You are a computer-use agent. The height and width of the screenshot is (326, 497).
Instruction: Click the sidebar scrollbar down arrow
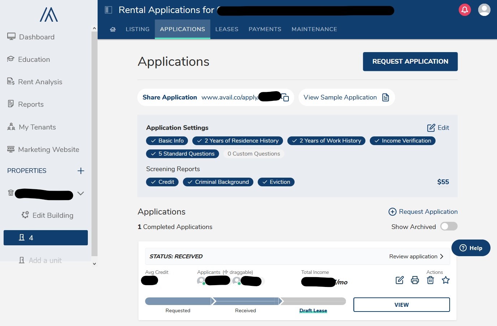tap(94, 263)
